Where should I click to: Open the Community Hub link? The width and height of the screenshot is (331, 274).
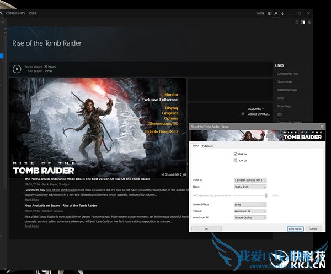coord(287,74)
